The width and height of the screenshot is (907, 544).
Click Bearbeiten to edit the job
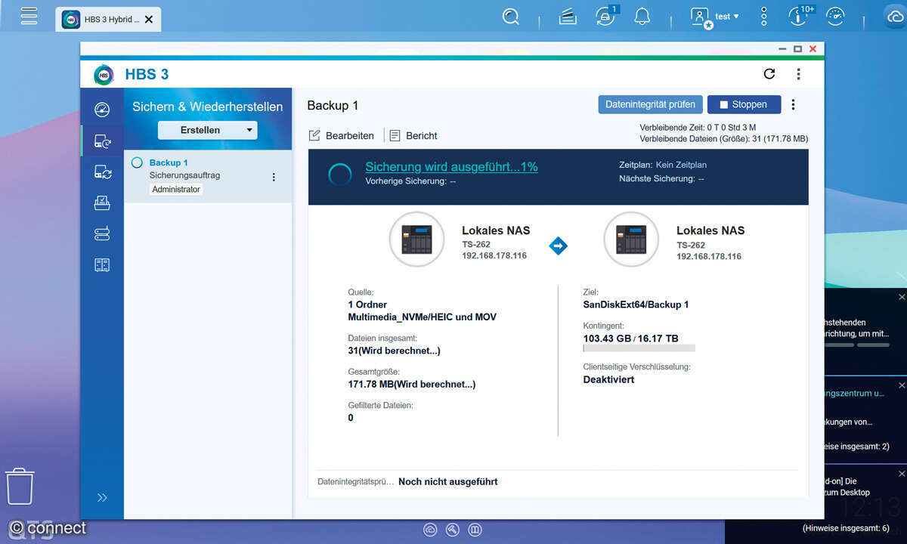coord(342,136)
